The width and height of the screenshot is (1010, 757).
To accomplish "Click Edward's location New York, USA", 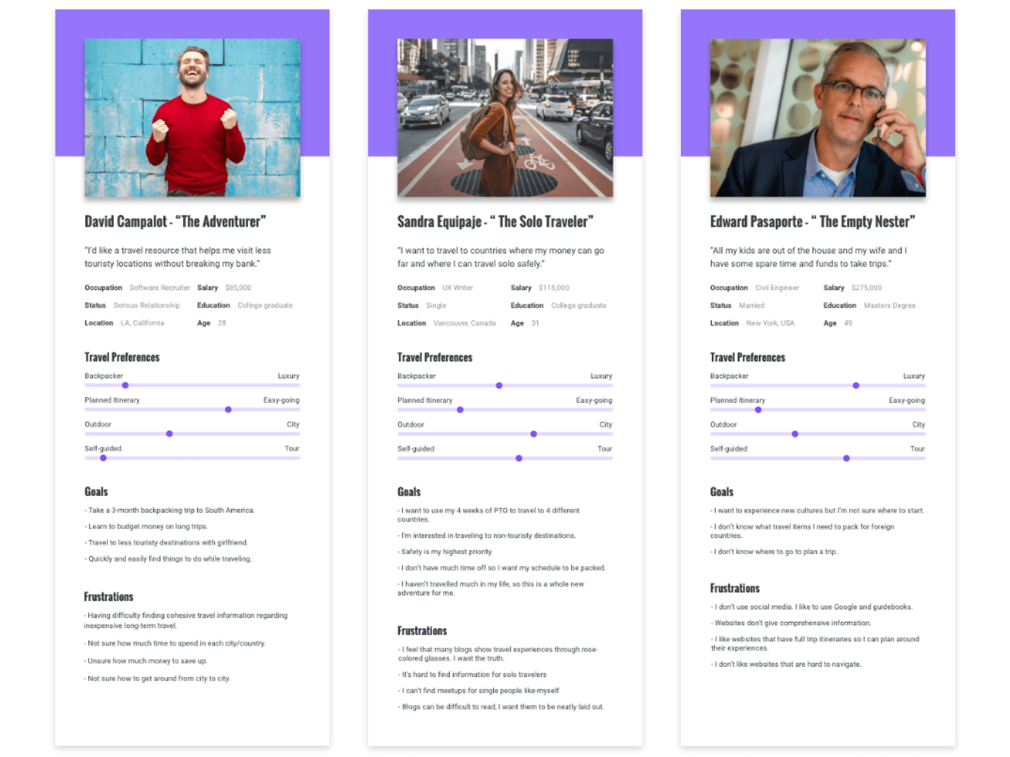I will click(770, 323).
